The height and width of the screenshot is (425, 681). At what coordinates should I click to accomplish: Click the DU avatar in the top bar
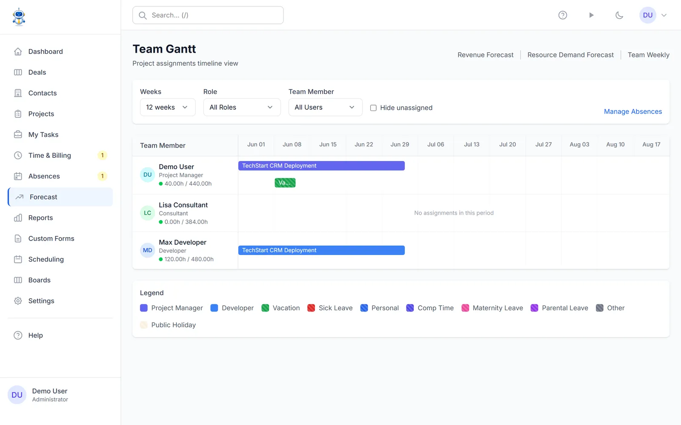(648, 15)
